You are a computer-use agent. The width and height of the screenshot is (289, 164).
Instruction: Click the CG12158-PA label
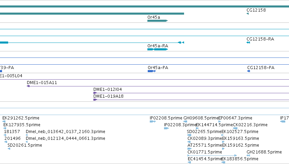tap(261, 68)
